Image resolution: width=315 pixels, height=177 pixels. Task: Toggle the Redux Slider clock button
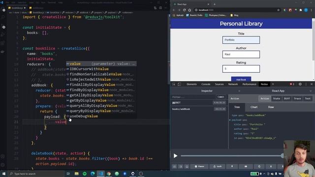tap(259, 166)
